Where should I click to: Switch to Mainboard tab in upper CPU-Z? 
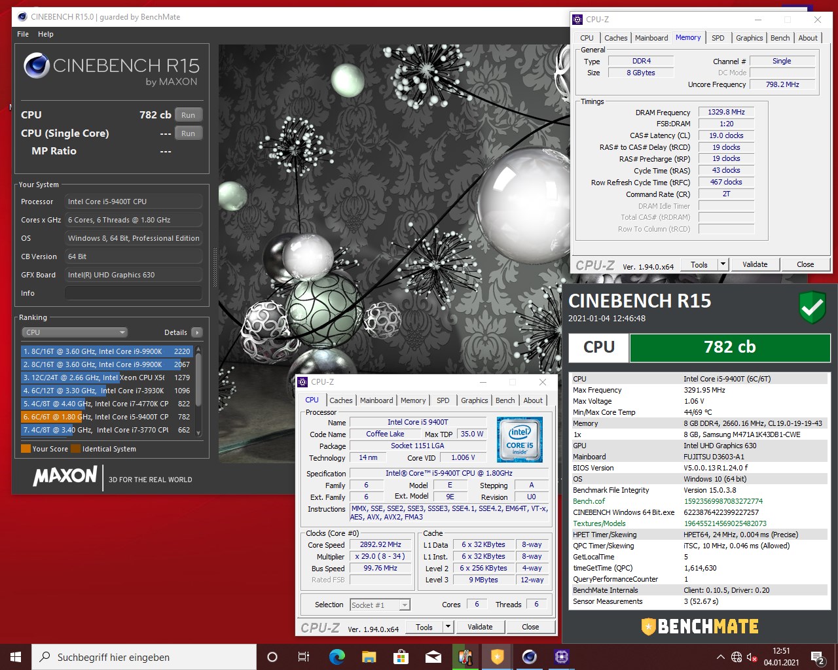tap(651, 38)
